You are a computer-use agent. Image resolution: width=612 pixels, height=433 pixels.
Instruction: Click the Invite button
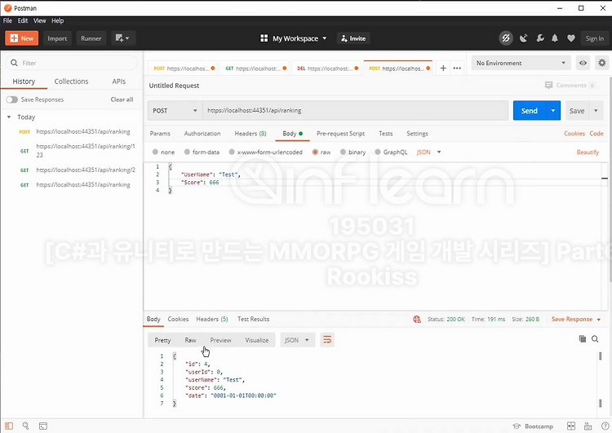pos(353,38)
